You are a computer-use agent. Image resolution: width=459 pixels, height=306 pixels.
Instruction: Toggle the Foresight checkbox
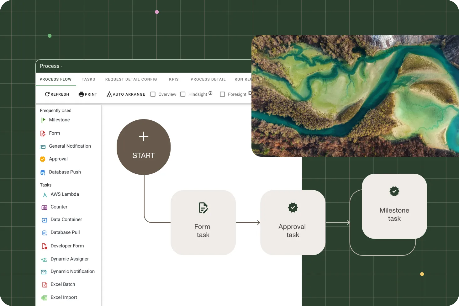point(223,94)
